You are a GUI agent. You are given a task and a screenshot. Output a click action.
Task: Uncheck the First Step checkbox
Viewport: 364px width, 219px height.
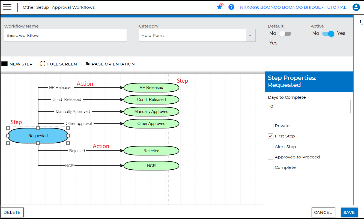(271, 136)
